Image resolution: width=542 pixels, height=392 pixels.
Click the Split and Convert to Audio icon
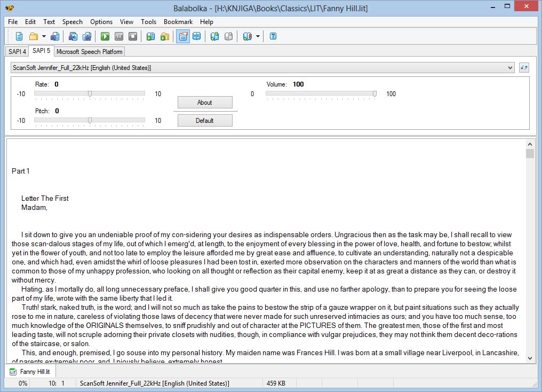coord(87,36)
